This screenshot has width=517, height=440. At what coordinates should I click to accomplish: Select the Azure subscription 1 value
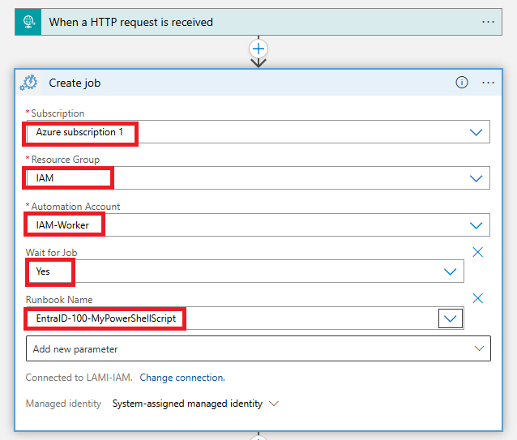tap(79, 132)
